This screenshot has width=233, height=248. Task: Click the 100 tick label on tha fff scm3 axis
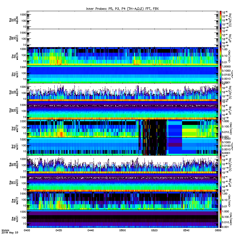click(24, 39)
